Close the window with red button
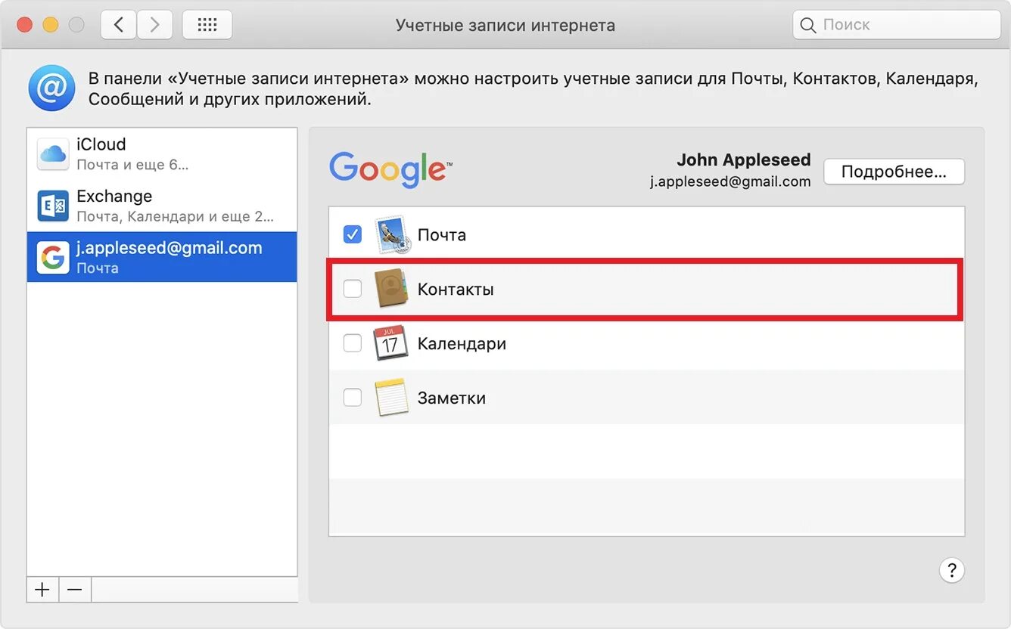1011x629 pixels. (25, 25)
